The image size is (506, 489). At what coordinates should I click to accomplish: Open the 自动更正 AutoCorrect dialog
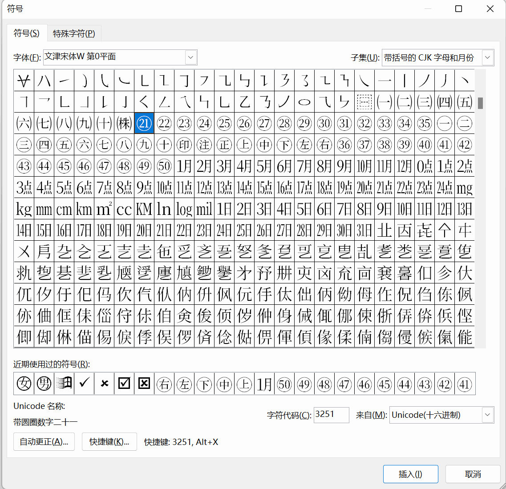[x=44, y=441]
